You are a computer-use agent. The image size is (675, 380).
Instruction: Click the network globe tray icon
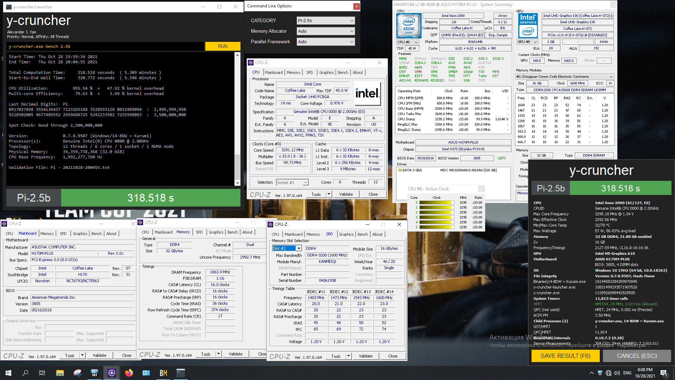point(609,373)
